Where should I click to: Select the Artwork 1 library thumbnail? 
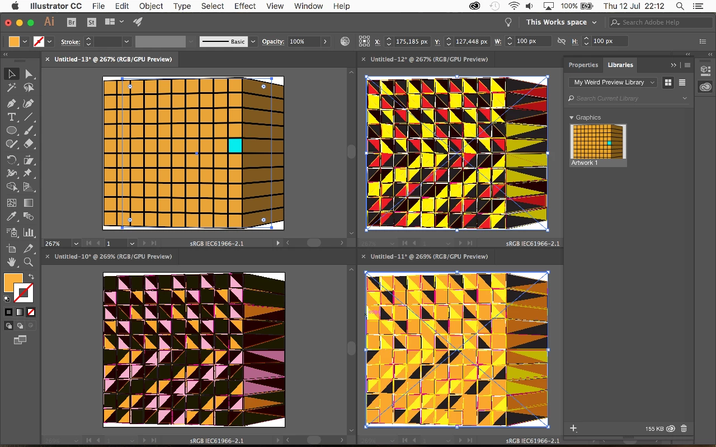click(598, 145)
